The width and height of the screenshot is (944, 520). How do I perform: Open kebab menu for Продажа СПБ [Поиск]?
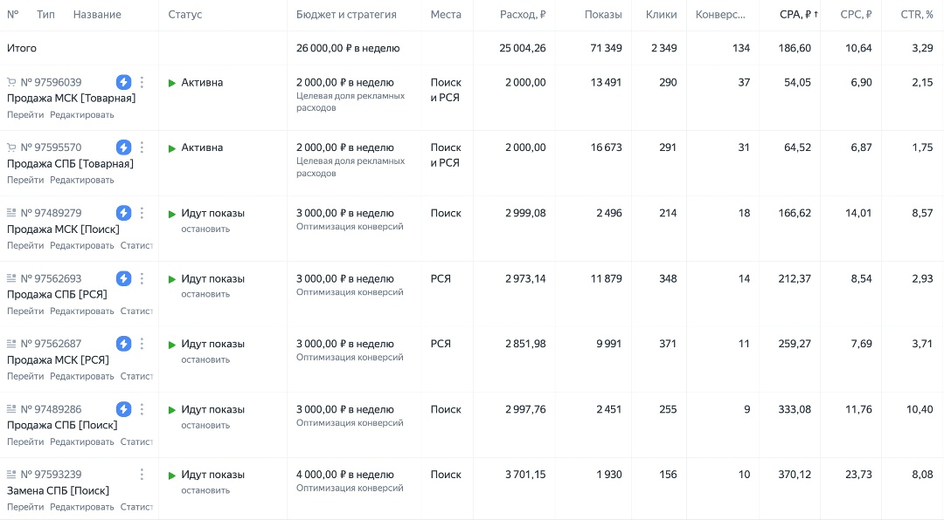(142, 409)
